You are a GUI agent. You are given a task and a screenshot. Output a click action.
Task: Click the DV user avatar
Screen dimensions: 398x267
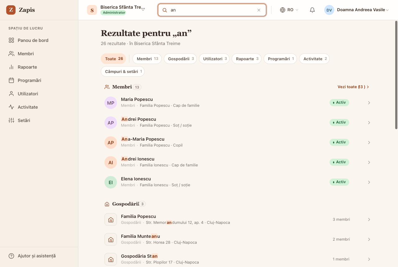[x=329, y=10]
